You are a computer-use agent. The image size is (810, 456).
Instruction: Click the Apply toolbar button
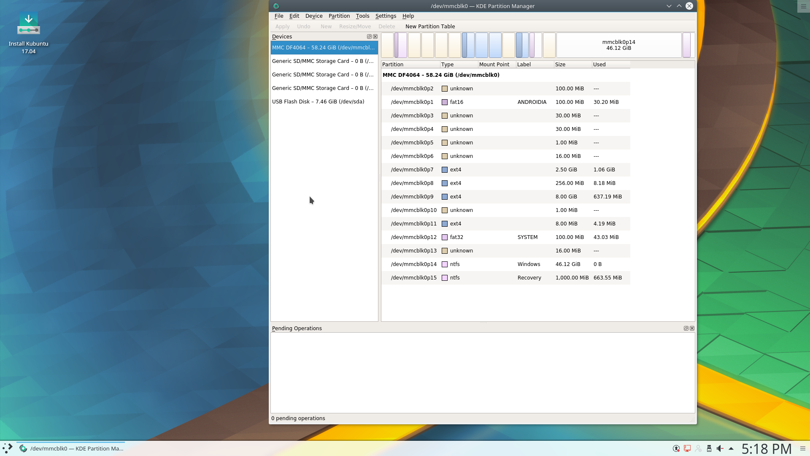(282, 27)
